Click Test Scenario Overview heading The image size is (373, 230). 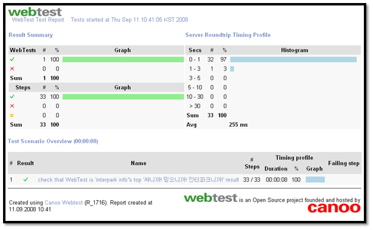(53, 141)
